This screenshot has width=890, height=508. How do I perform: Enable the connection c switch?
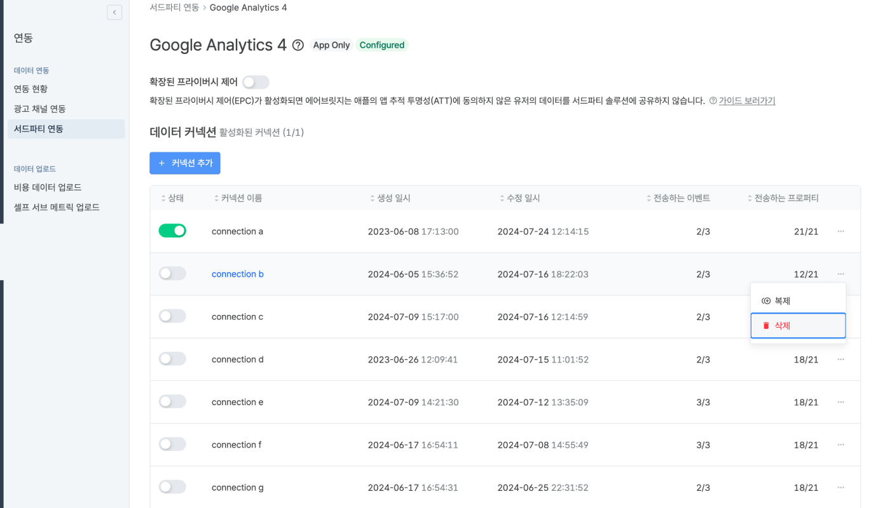(172, 316)
